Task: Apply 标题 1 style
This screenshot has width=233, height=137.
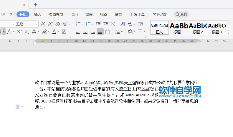Action: pyautogui.click(x=179, y=28)
